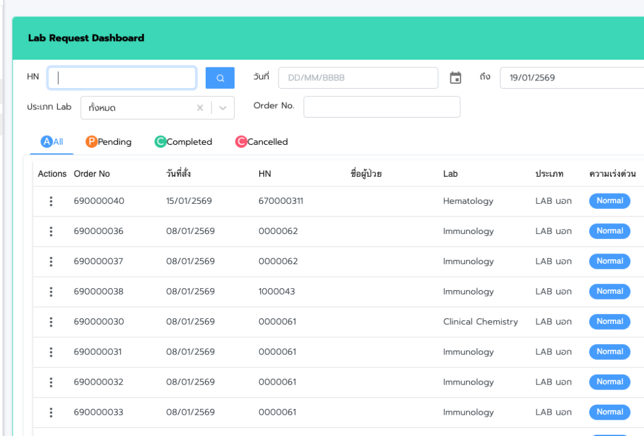Click the start date DD/MM/BBBB field
644x436 pixels.
(358, 78)
